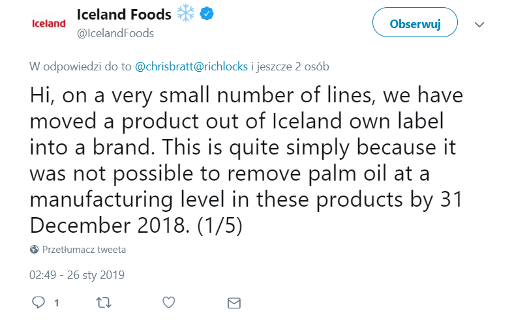
Task: Send the tweet via the envelope icon
Action: coord(233,302)
